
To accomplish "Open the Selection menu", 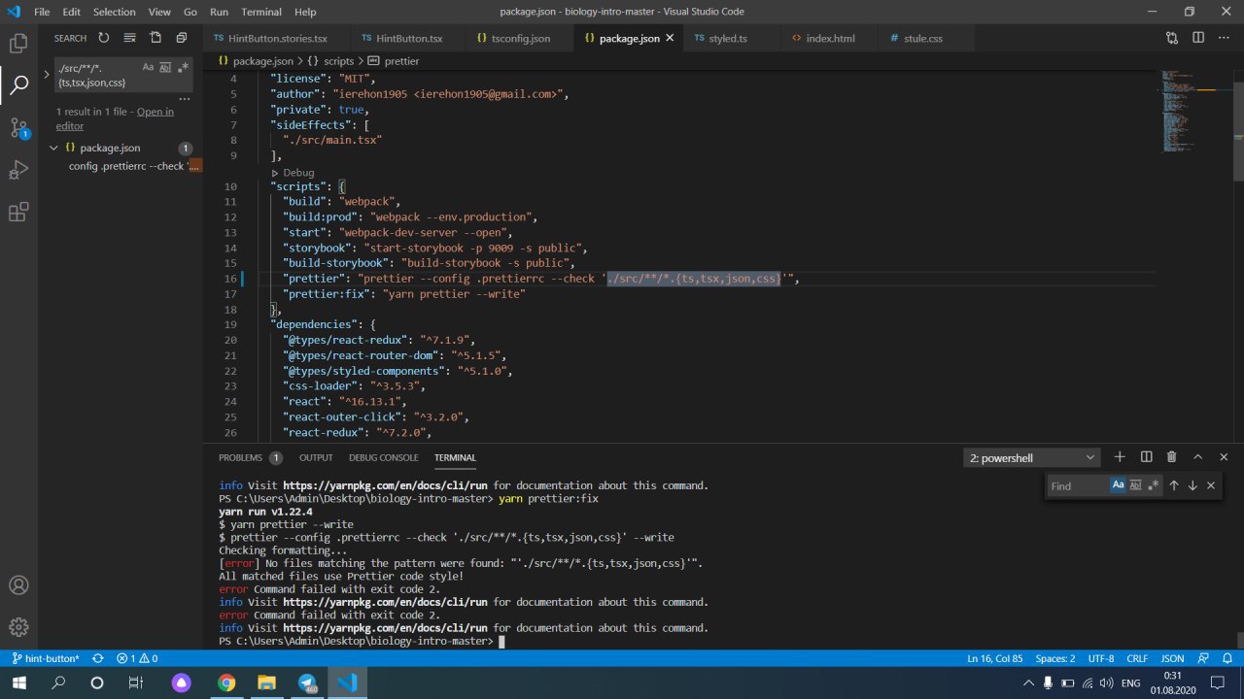I will (x=115, y=12).
